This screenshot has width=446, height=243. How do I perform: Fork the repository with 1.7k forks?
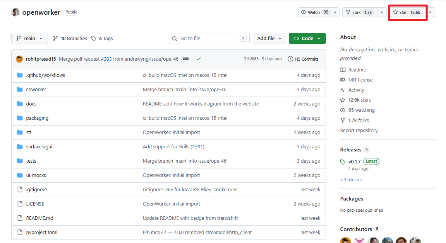(x=360, y=12)
